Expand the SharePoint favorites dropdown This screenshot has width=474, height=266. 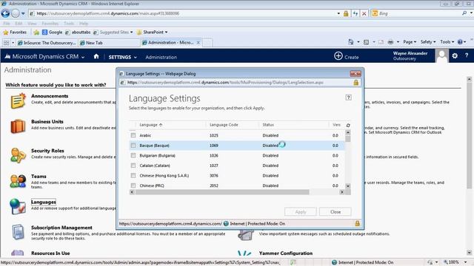pyautogui.click(x=166, y=33)
